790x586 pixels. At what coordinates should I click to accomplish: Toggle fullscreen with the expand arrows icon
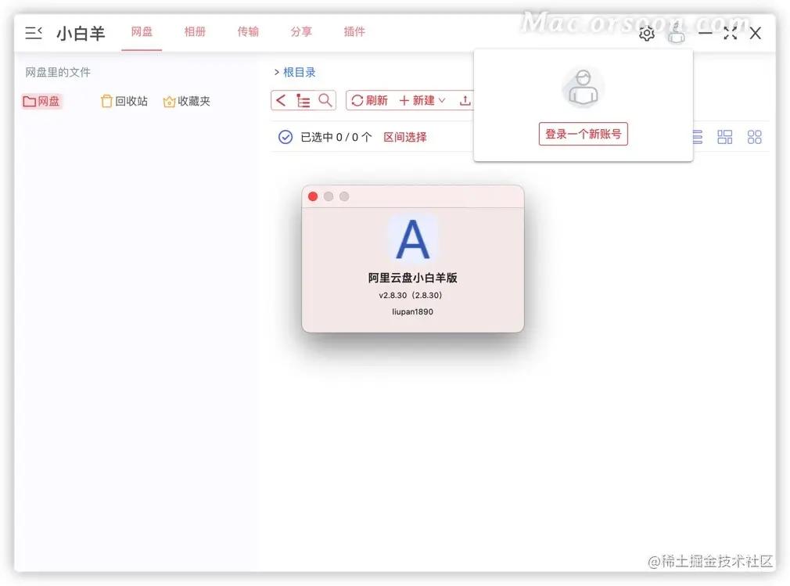730,34
